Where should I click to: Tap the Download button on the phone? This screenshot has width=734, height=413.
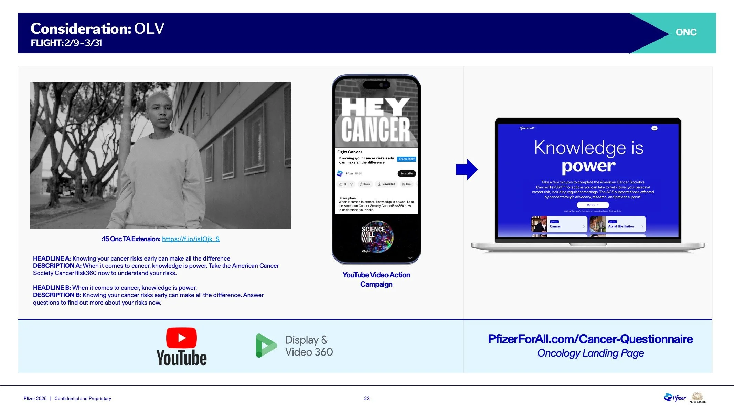(386, 184)
